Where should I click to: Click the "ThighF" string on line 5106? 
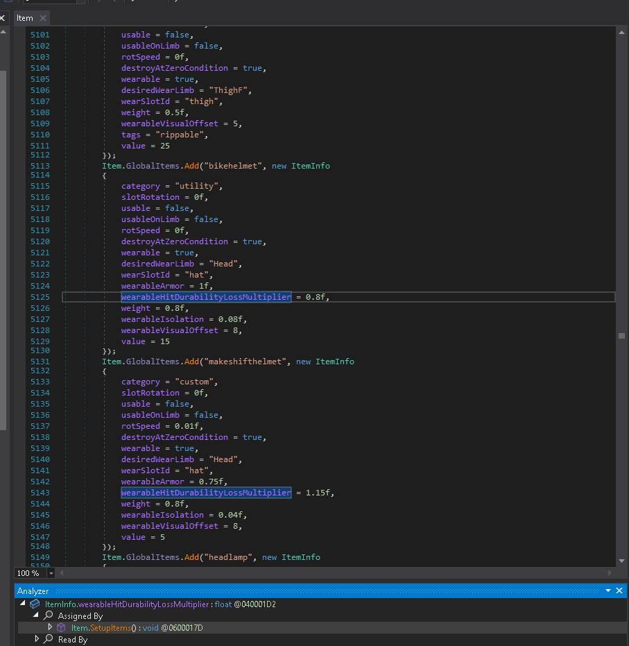228,90
